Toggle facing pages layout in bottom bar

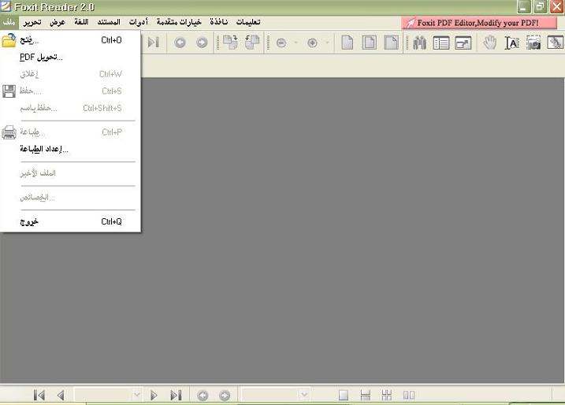click(x=409, y=395)
